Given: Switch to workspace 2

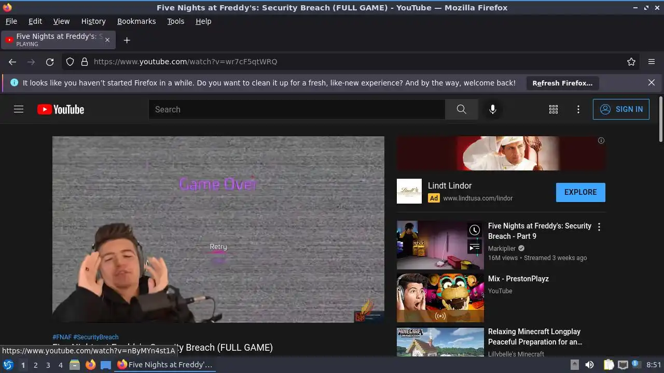Looking at the screenshot, I should [x=35, y=365].
